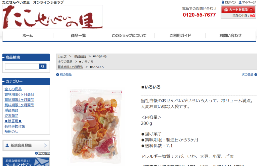This screenshot has height=166, width=257.
Task: Click the product search text field
Action: point(22,66)
